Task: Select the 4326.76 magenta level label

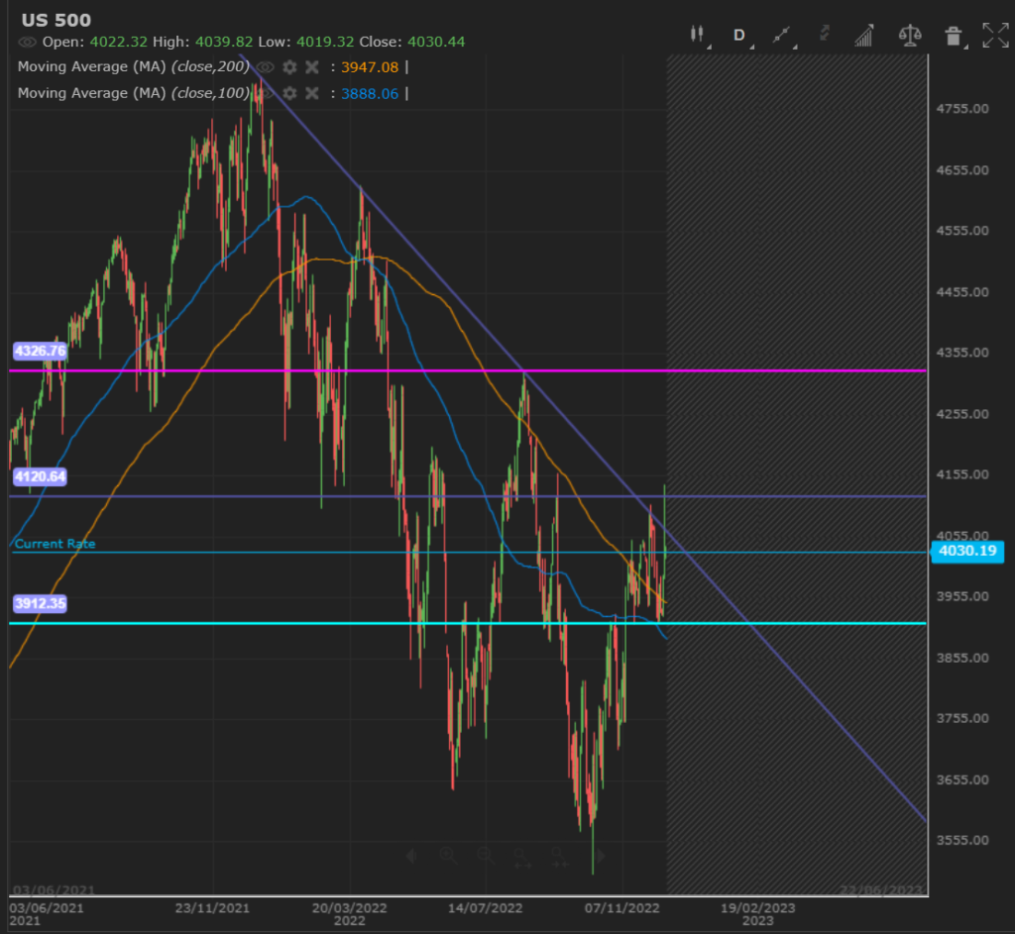Action: pos(41,351)
